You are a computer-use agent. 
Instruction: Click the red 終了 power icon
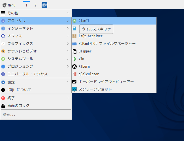coord(3,98)
